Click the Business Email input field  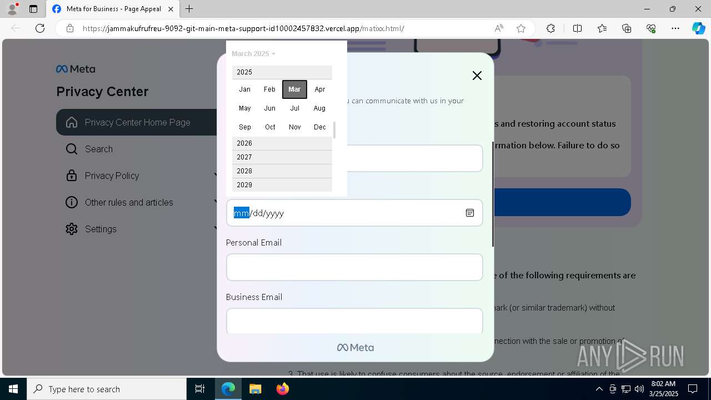coord(354,321)
